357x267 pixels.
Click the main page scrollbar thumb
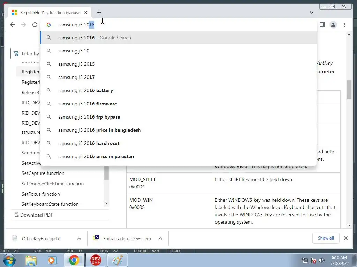[349, 90]
